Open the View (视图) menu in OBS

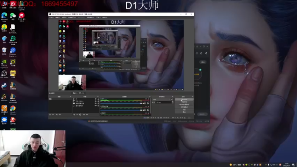pos(64,17)
